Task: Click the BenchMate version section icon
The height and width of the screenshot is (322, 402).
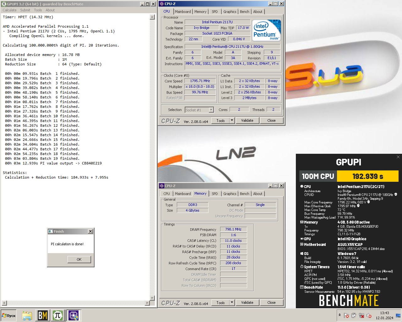Action: click(302, 287)
